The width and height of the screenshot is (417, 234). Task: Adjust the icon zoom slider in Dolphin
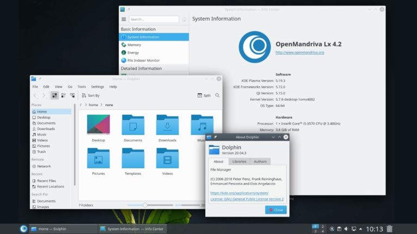pos(145,205)
